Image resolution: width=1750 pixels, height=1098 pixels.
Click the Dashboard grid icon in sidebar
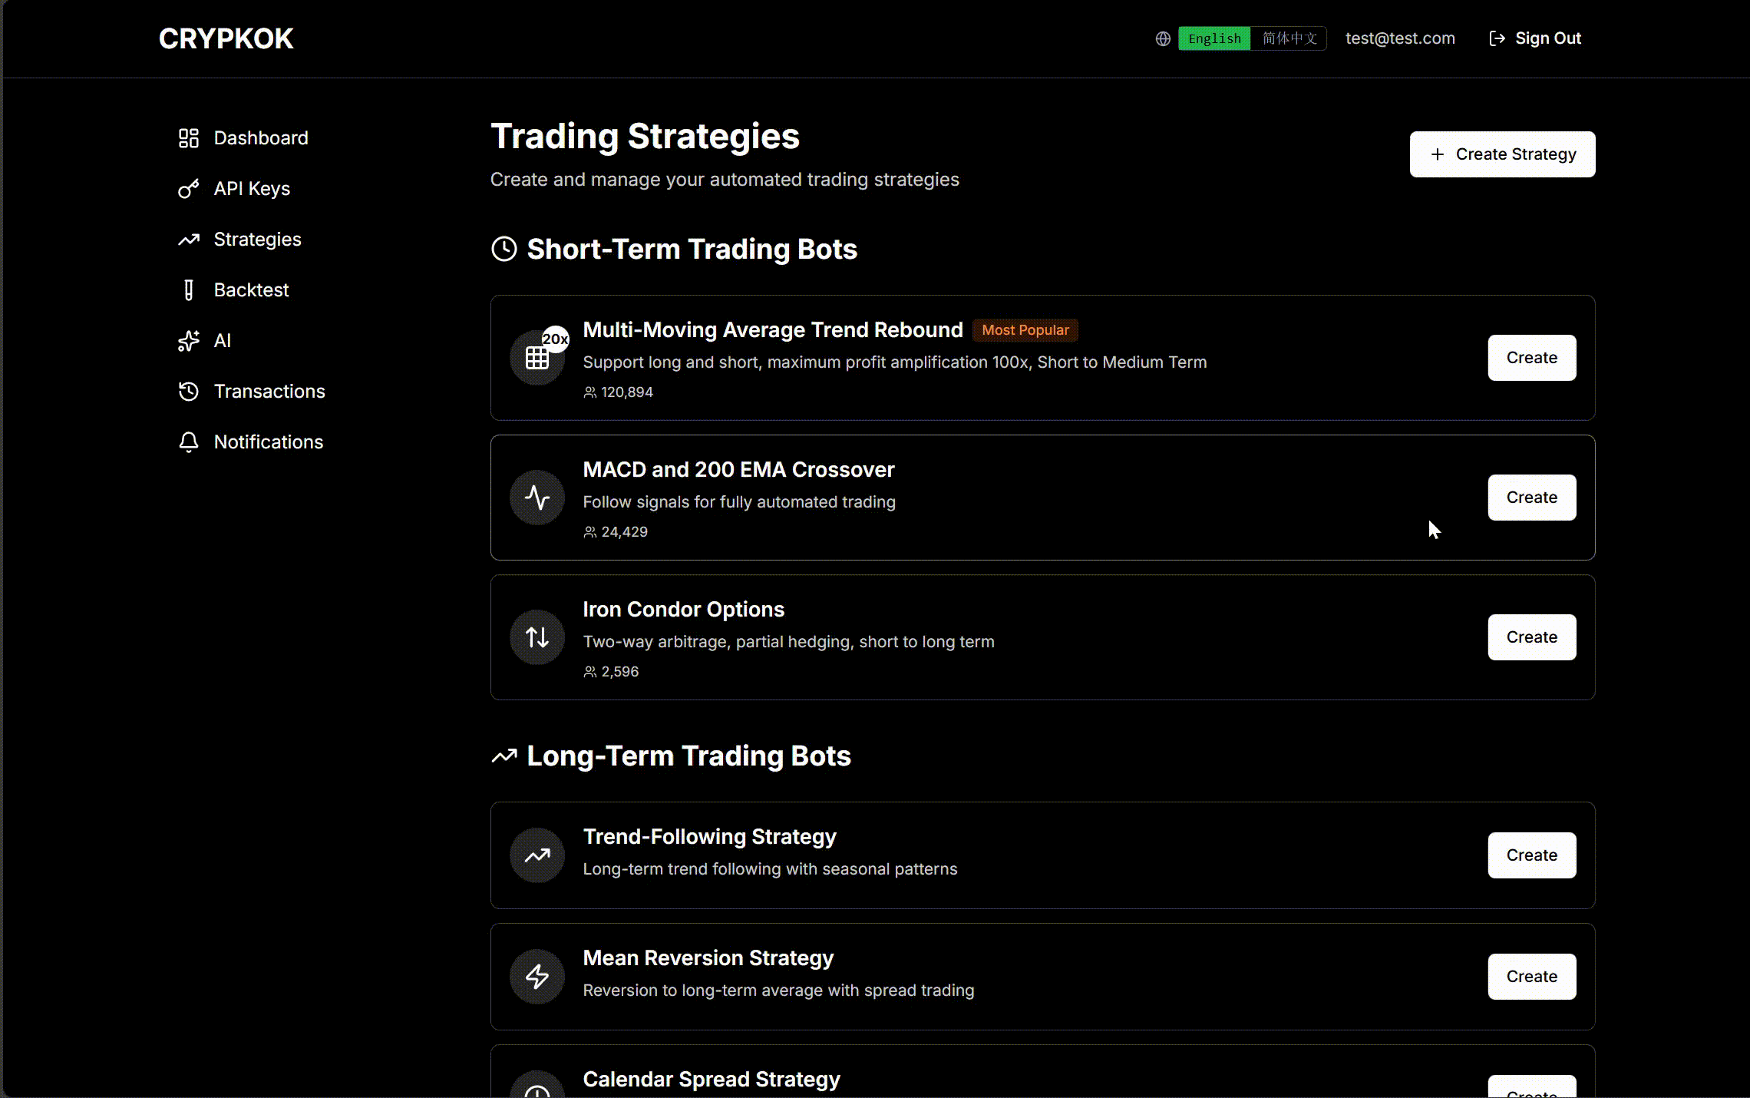pos(189,138)
